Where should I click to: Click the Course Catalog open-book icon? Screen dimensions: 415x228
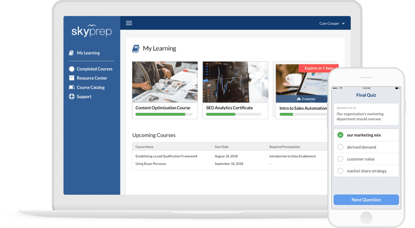(71, 87)
